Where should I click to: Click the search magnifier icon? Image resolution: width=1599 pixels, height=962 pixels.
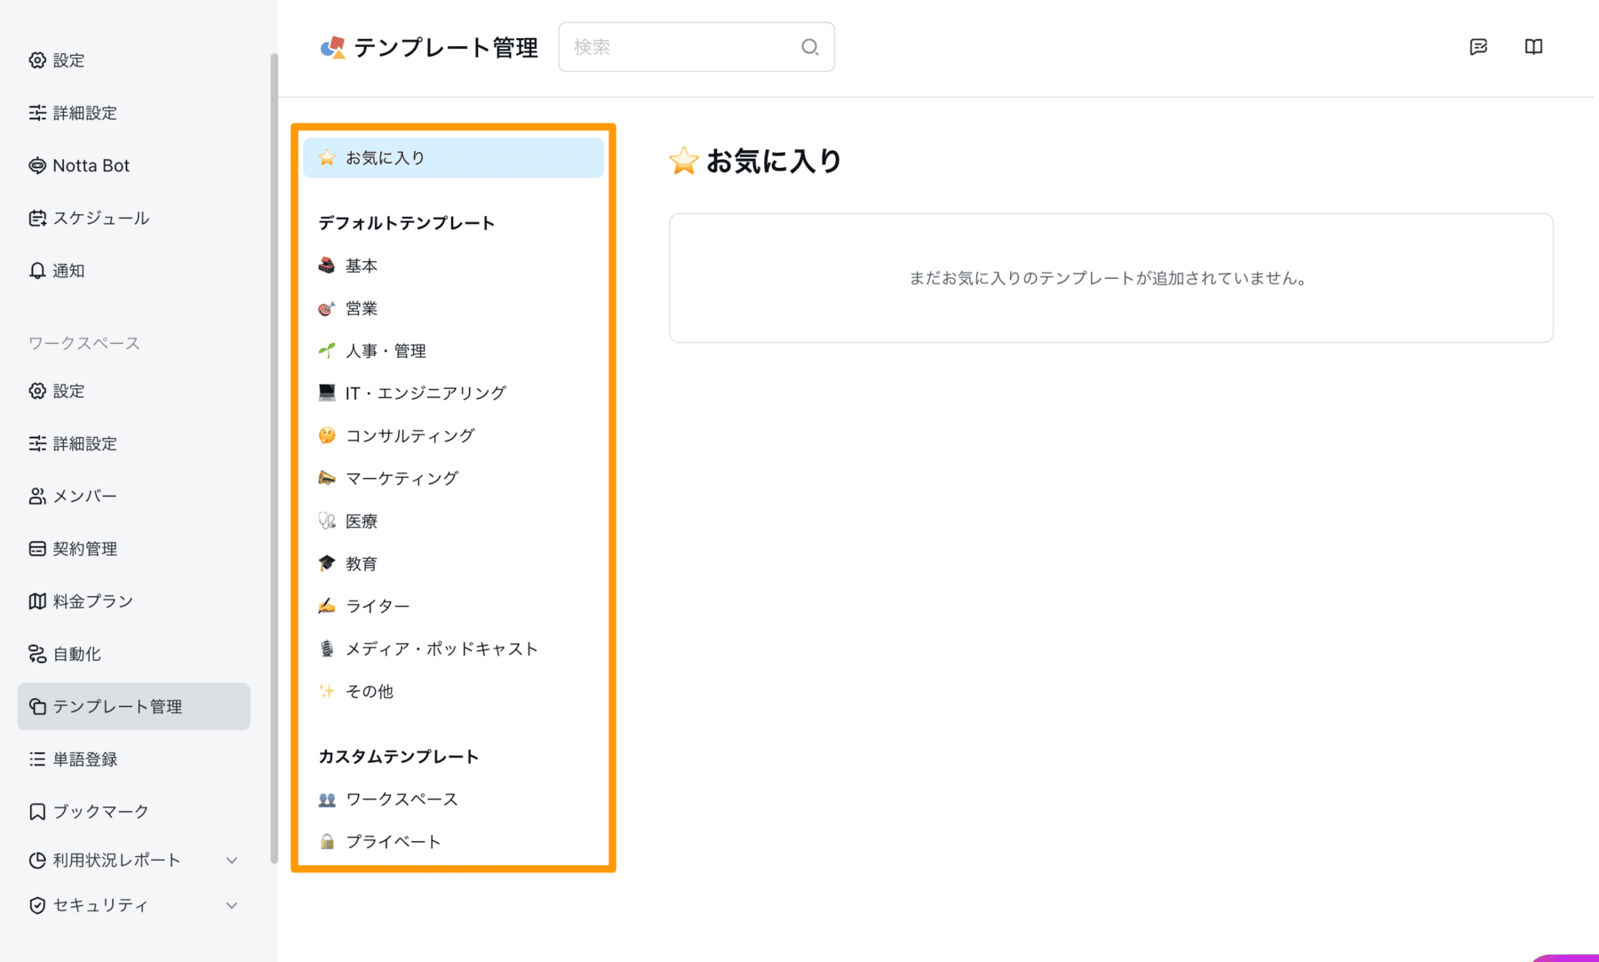(x=809, y=47)
